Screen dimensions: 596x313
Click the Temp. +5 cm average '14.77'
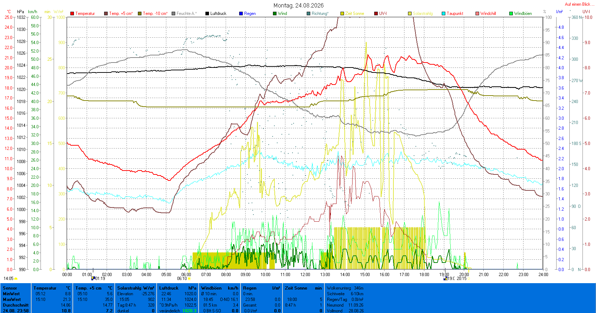pos(107,305)
